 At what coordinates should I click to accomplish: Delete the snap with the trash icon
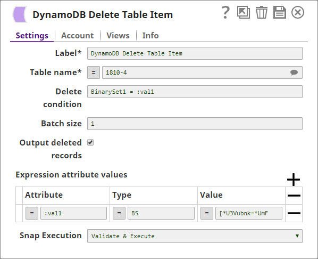[262, 12]
